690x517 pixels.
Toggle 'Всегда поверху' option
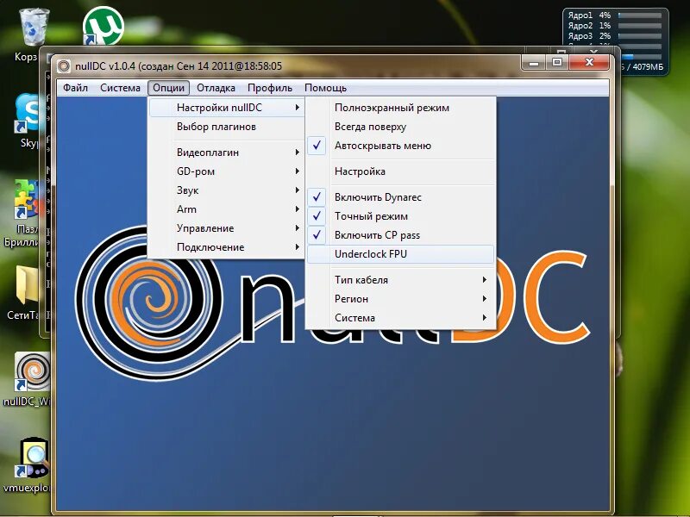[400, 127]
